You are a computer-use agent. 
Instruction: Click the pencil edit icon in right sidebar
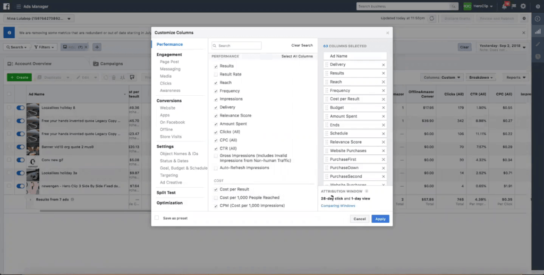click(538, 44)
